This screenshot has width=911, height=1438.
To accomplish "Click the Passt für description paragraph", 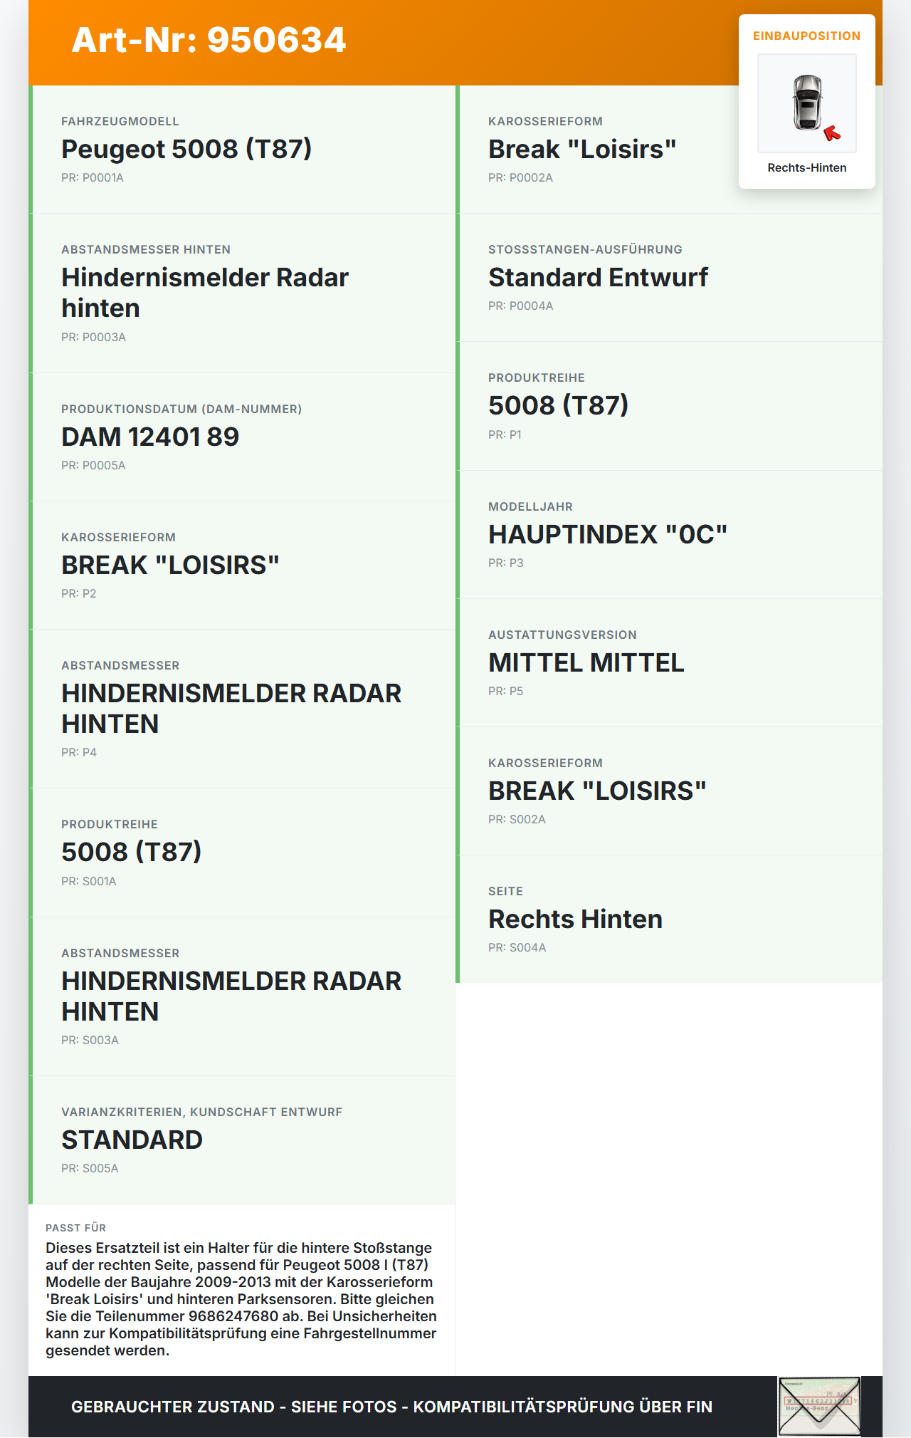I will point(241,1299).
